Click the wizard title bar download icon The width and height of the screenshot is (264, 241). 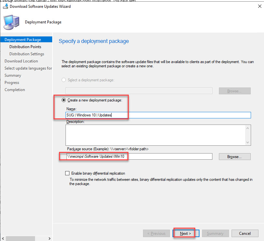coord(5,7)
